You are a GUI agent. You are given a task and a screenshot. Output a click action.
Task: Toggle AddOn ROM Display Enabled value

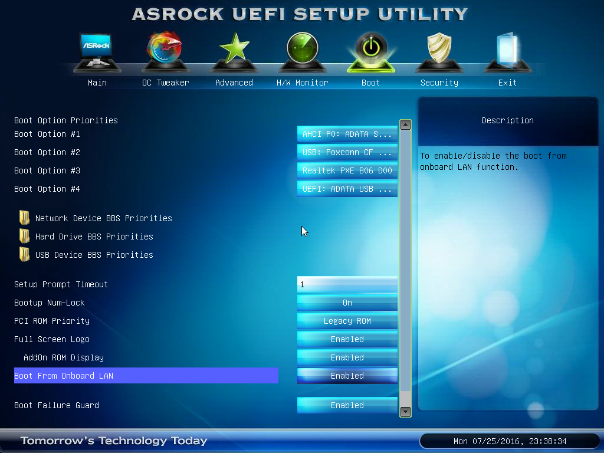(x=347, y=357)
